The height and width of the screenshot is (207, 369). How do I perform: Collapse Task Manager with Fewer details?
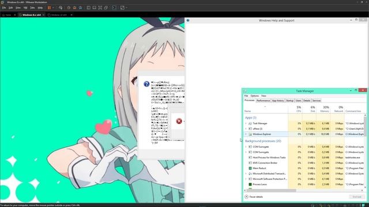point(254,197)
